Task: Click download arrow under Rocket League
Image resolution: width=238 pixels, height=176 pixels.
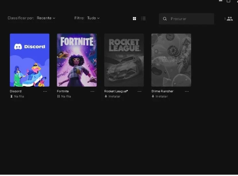Action: (106, 96)
